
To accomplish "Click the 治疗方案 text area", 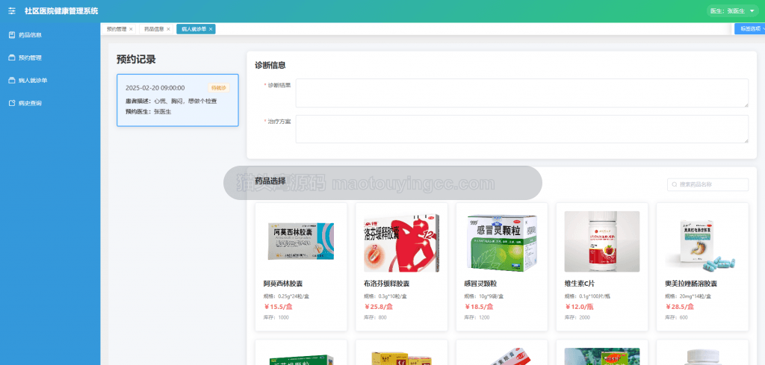I will click(522, 129).
